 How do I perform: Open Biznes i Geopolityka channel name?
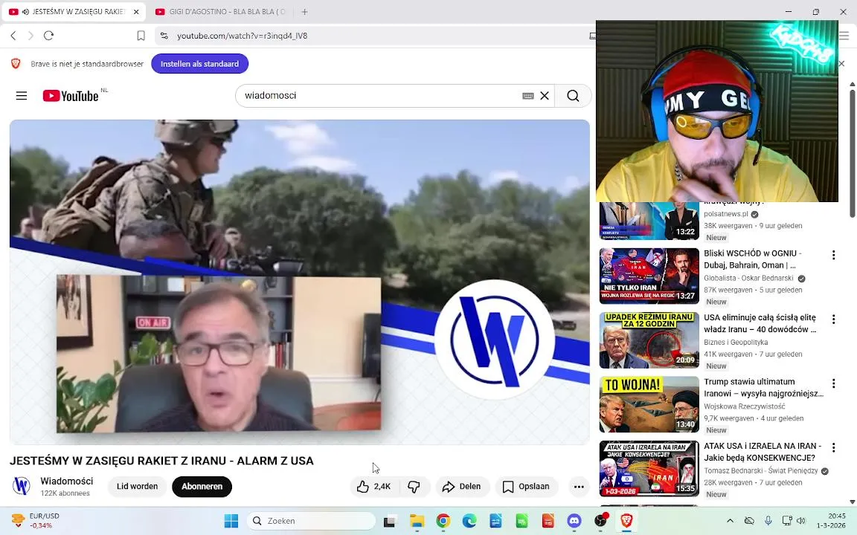[x=736, y=343]
